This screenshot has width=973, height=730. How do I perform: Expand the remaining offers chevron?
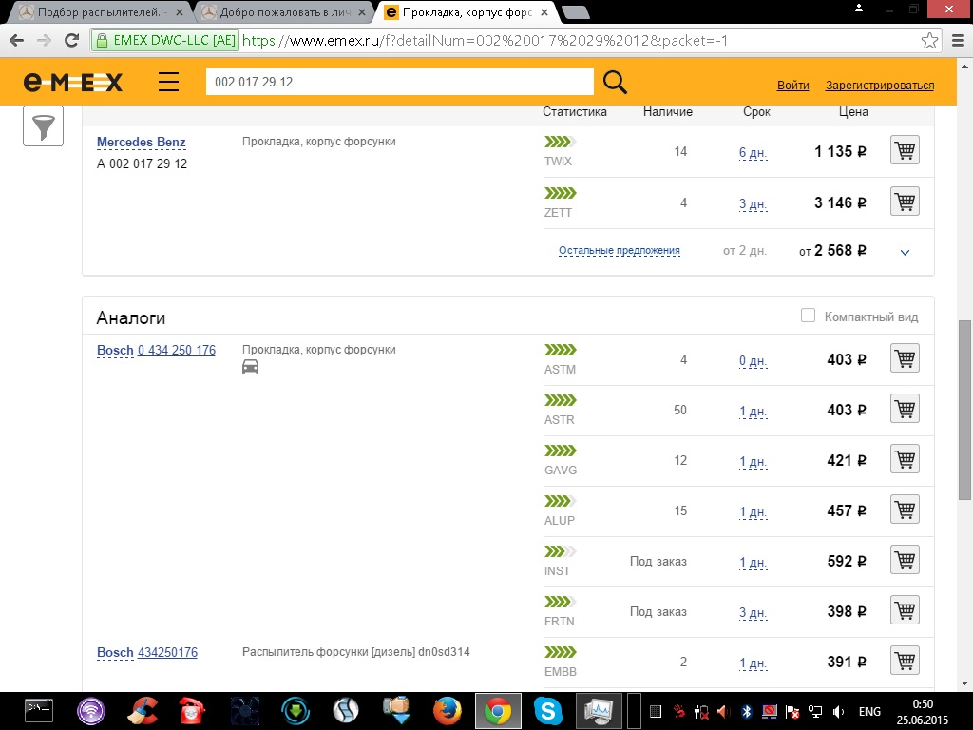click(x=905, y=252)
